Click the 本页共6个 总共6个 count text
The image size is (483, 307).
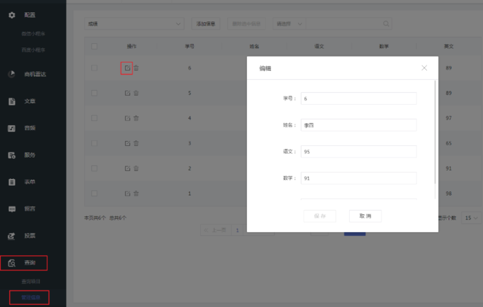[x=105, y=218]
